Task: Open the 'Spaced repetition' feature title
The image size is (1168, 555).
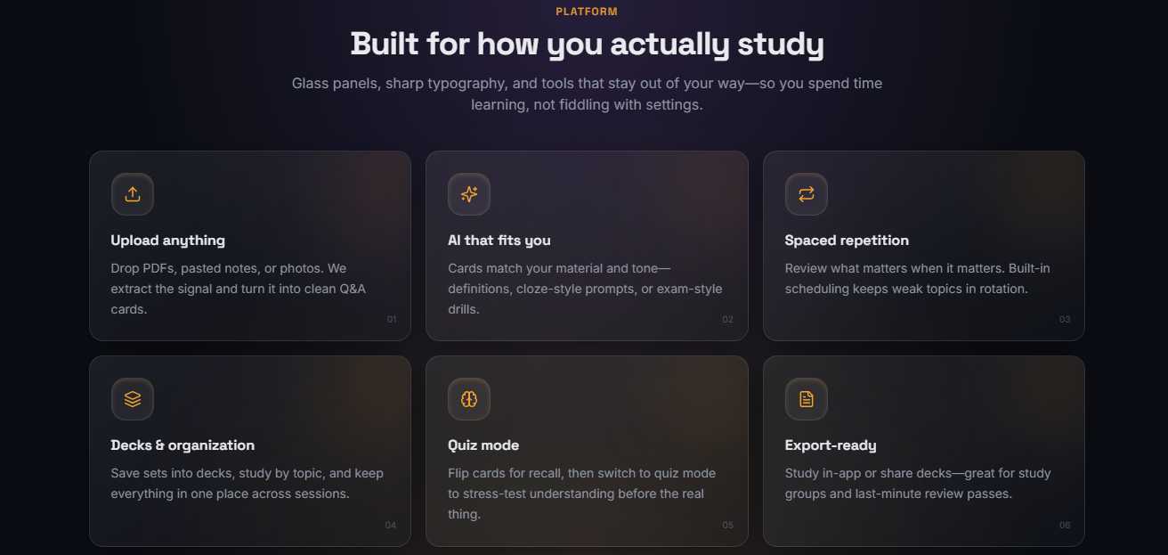Action: pyautogui.click(x=847, y=241)
